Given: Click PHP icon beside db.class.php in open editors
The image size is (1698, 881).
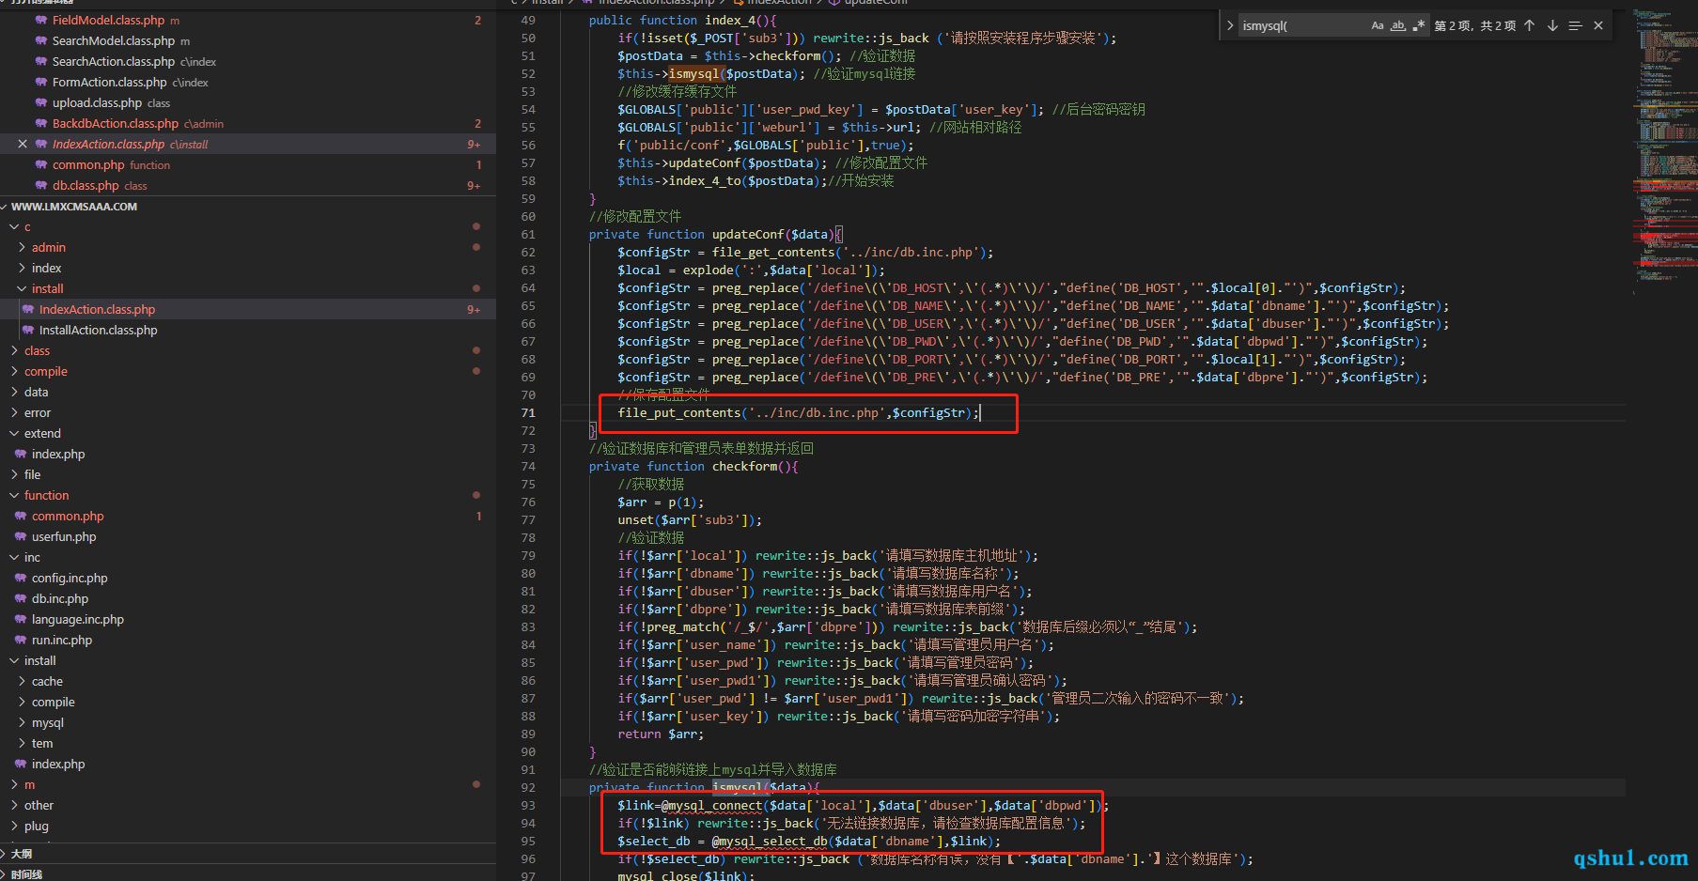Looking at the screenshot, I should click(x=41, y=185).
